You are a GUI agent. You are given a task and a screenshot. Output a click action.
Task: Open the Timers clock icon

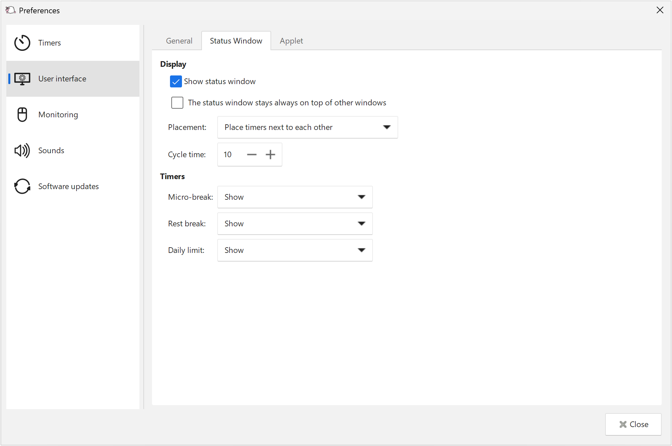point(22,43)
